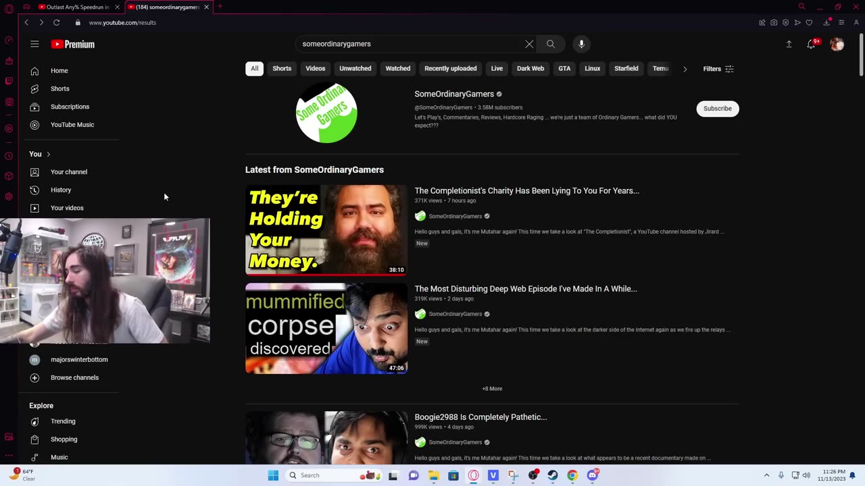Viewport: 865px width, 486px height.
Task: Select the All filter chip
Action: coord(254,68)
